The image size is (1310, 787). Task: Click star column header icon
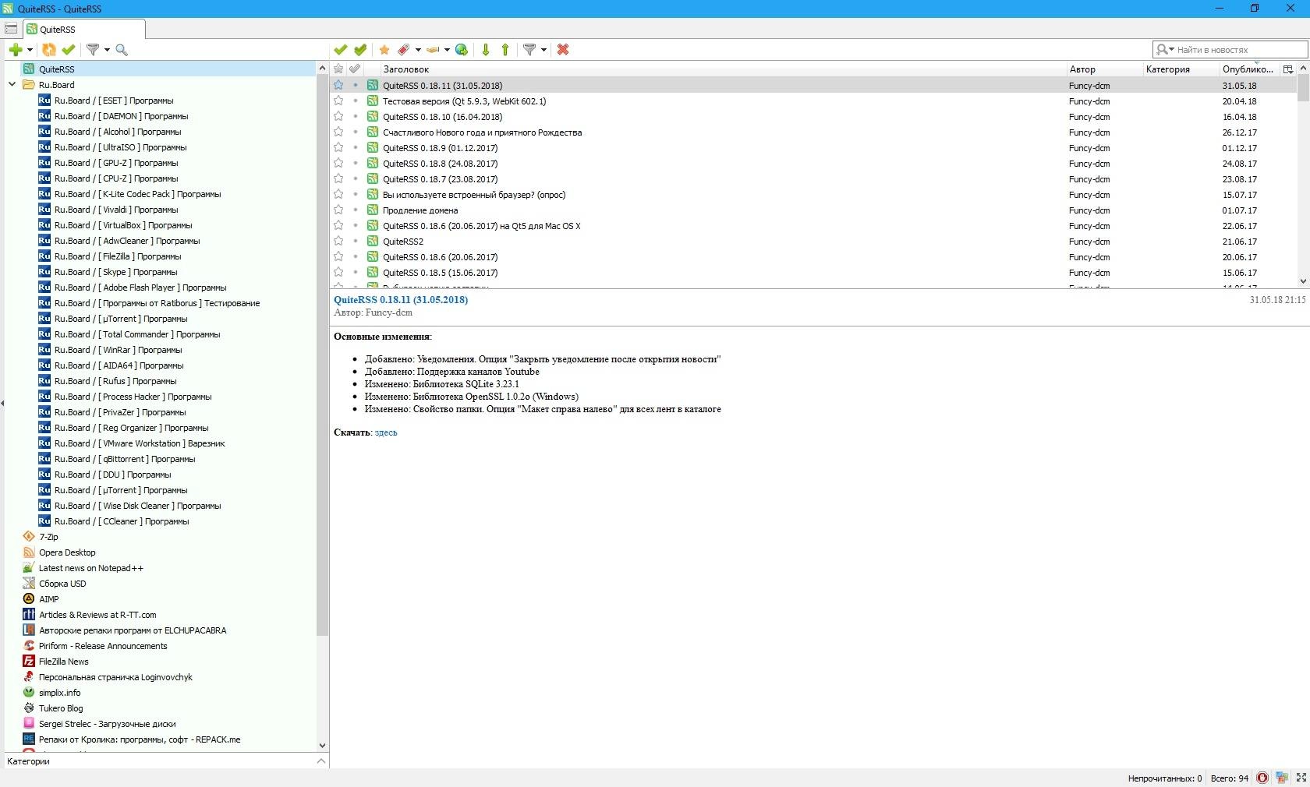point(338,69)
